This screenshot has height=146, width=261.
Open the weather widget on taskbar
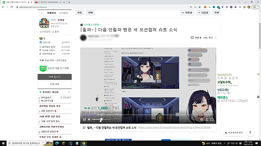(211, 143)
